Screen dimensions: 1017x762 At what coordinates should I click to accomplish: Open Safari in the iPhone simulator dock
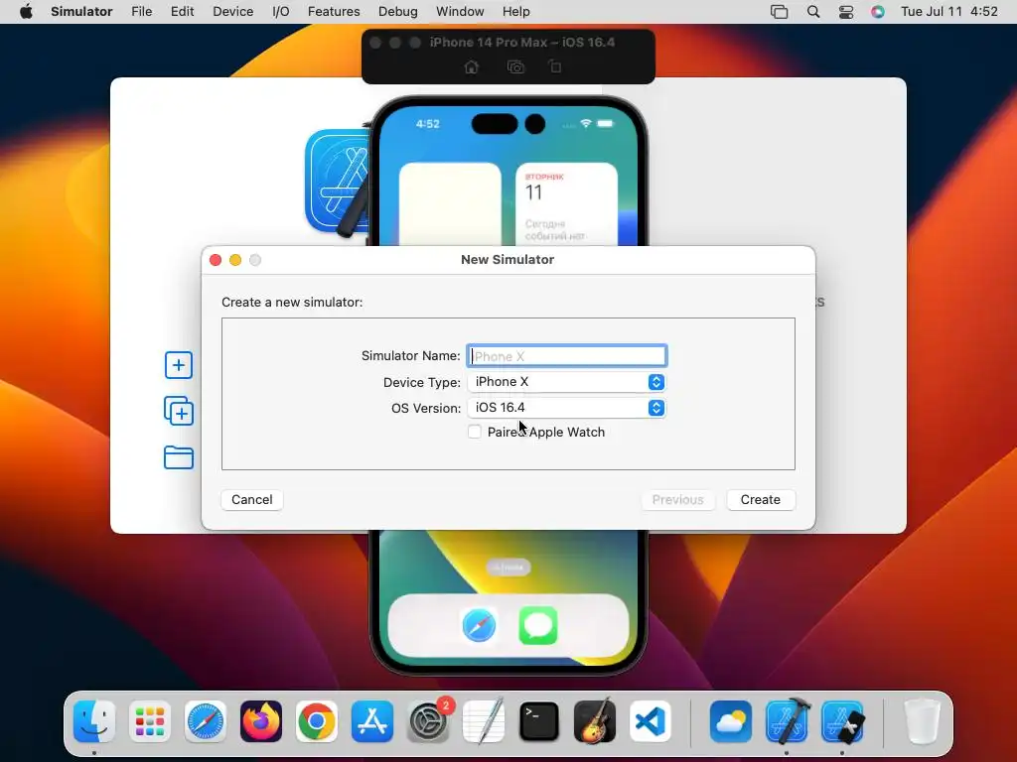(x=480, y=627)
